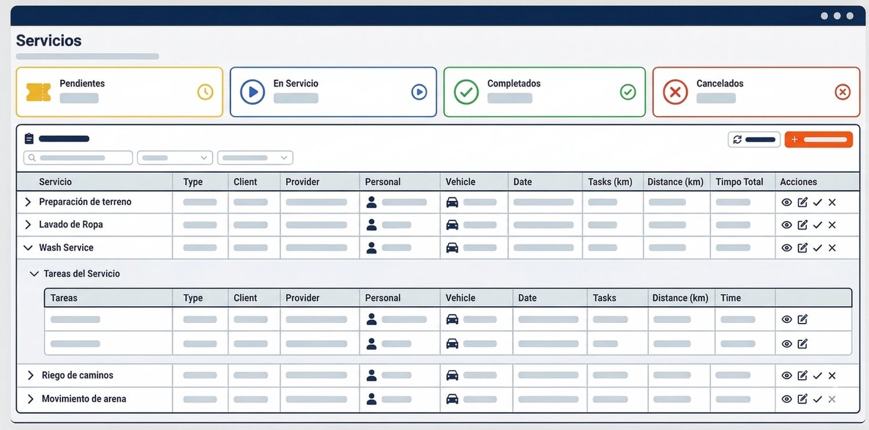View Riego de caminos details
869x430 pixels.
pos(787,376)
